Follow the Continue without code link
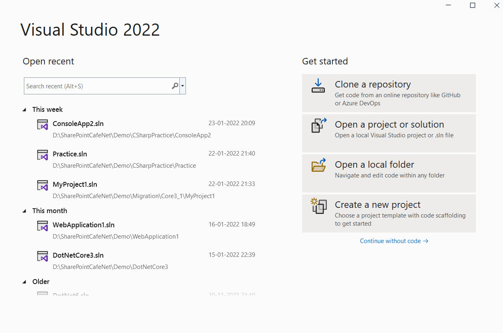 click(x=394, y=241)
